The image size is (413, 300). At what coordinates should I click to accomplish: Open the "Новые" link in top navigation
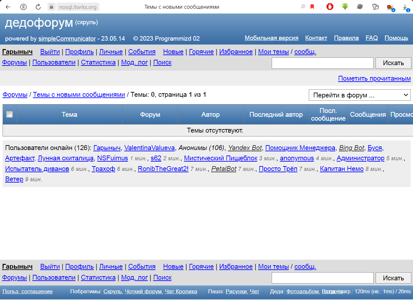(x=173, y=52)
